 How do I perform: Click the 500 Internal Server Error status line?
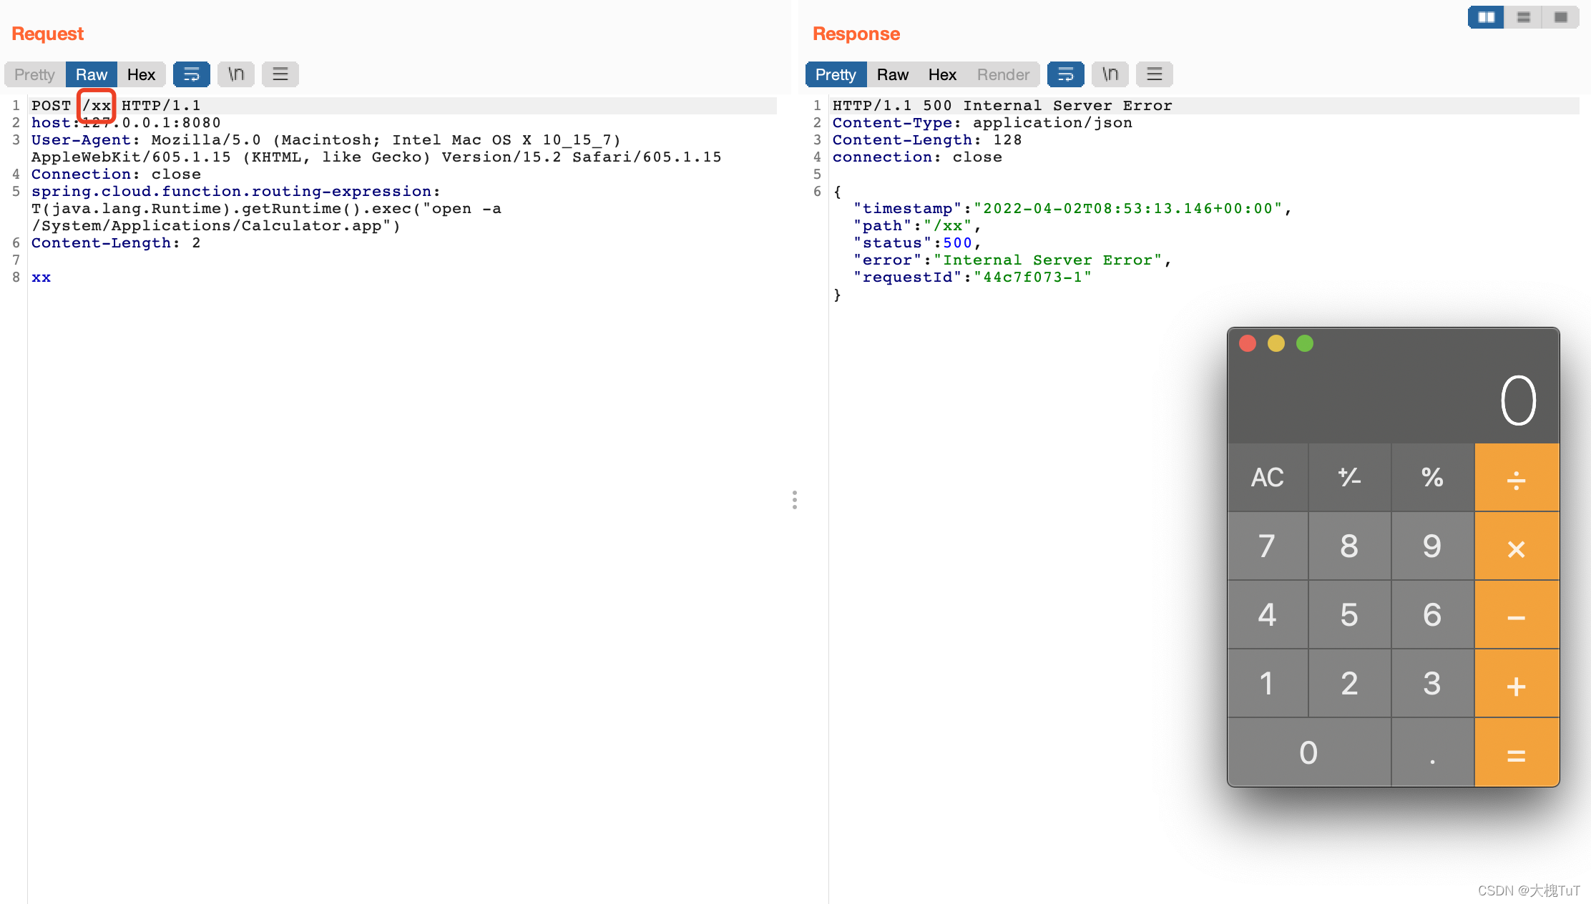[x=1002, y=106]
